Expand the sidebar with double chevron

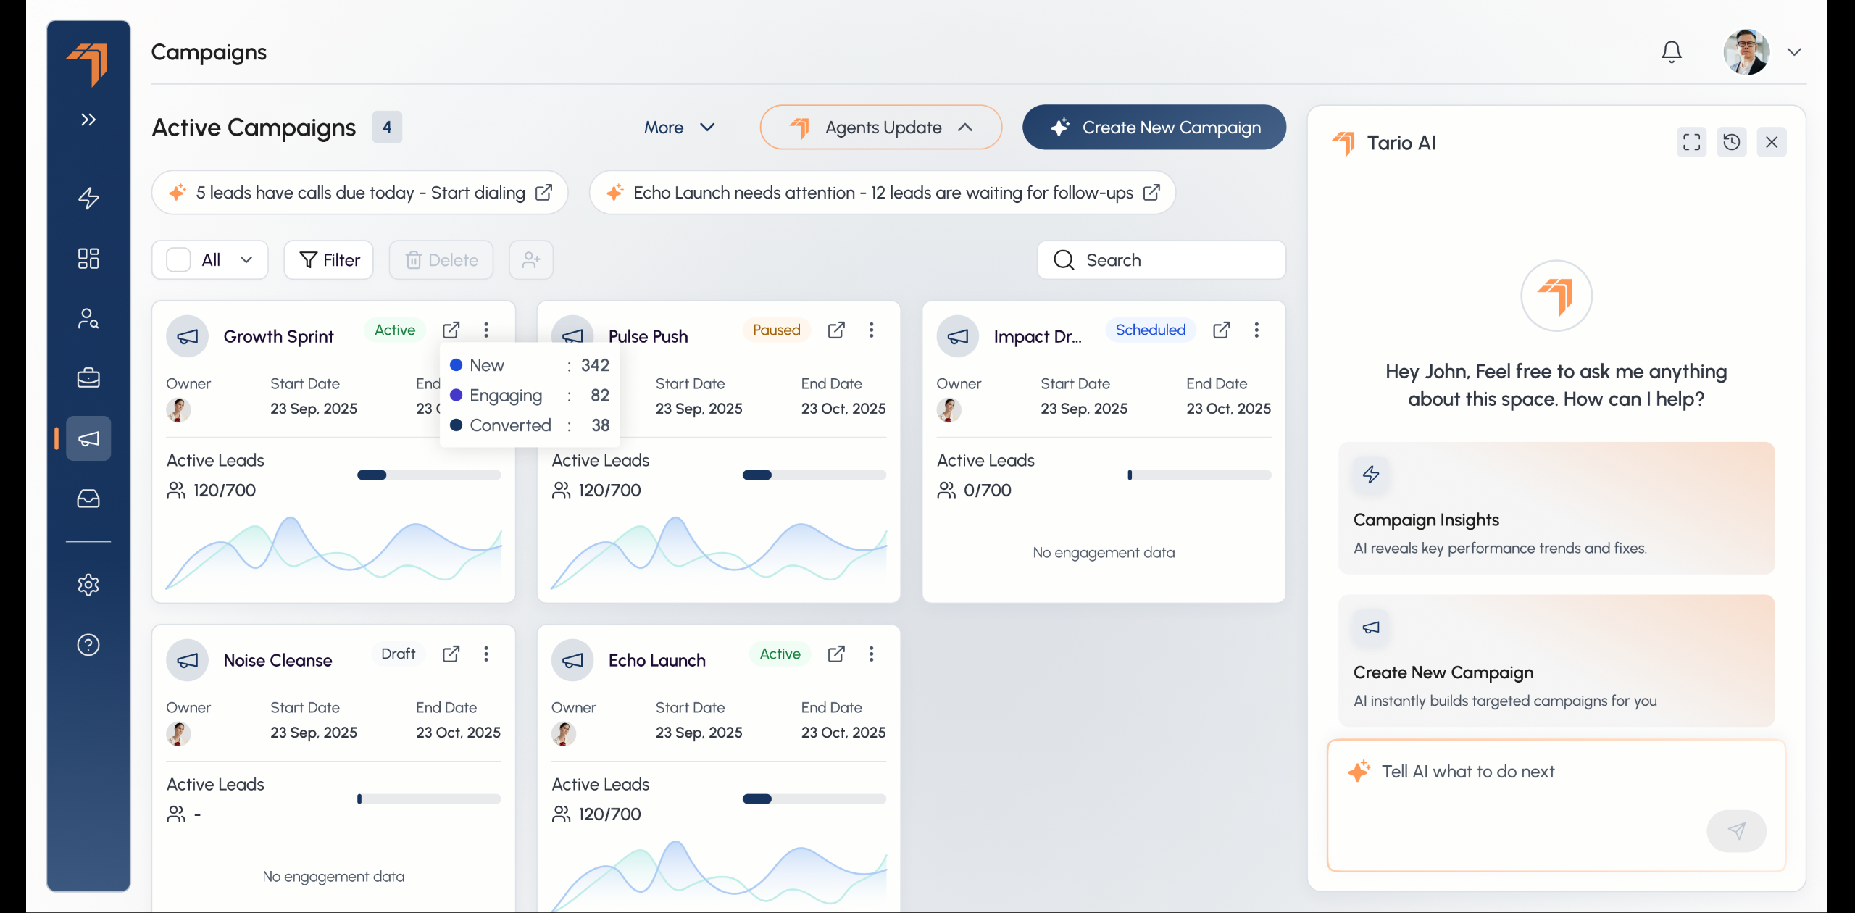tap(88, 120)
